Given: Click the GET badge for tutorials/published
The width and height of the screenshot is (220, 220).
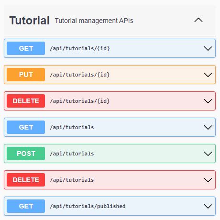Looking at the screenshot, I should coord(26,206).
